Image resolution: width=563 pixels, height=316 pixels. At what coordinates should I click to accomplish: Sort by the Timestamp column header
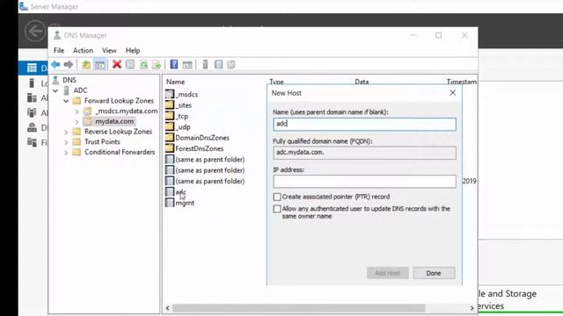tap(461, 82)
